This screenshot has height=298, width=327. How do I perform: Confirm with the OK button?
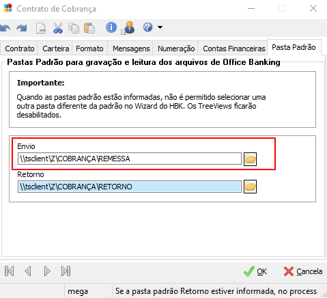(255, 271)
